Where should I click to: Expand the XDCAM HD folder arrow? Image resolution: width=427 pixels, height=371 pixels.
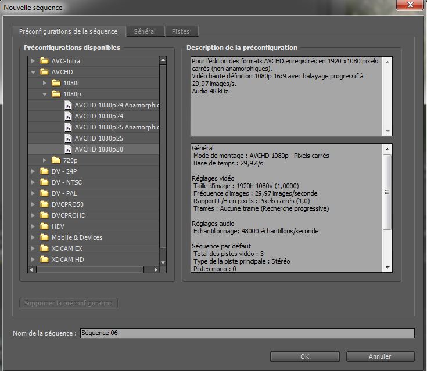tap(33, 260)
